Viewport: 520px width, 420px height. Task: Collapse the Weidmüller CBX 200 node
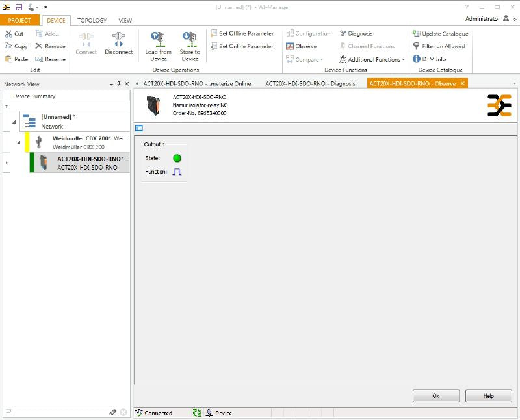tap(19, 142)
